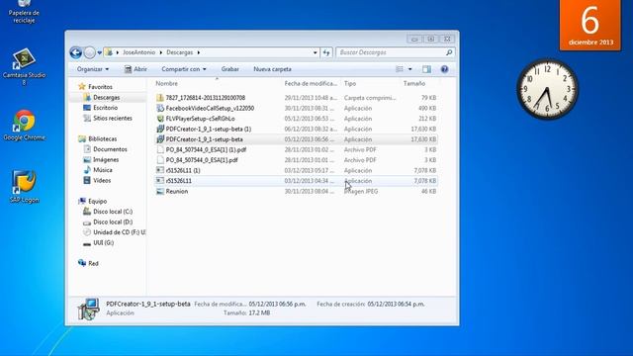
Task: Click the refresh button beside the address bar
Action: 326,52
